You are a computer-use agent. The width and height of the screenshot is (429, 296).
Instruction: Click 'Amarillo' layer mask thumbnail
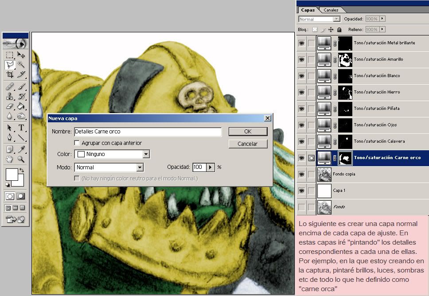(x=345, y=59)
